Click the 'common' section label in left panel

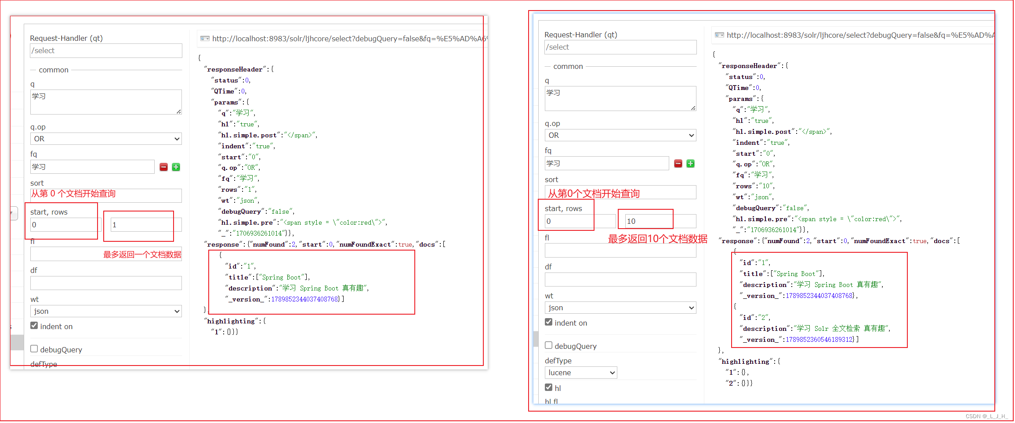coord(54,70)
